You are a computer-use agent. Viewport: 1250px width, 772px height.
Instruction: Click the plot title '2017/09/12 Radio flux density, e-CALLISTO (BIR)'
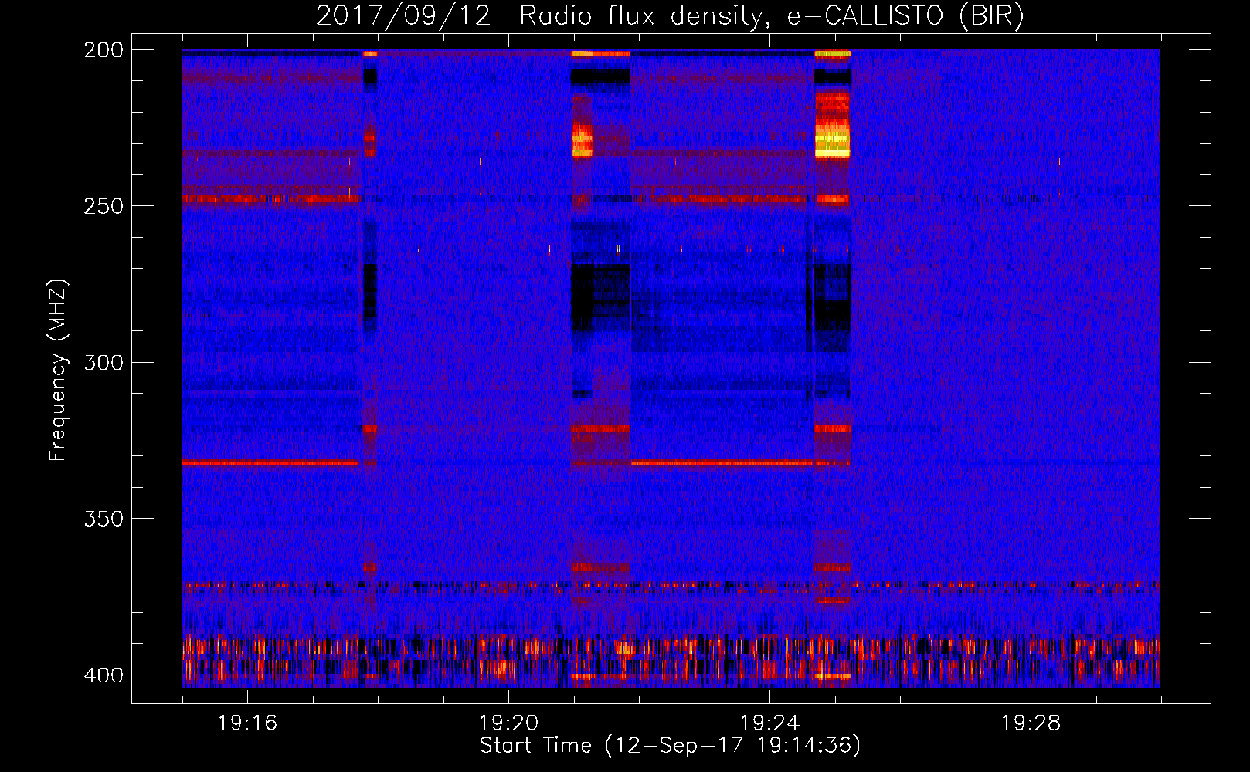pos(671,15)
